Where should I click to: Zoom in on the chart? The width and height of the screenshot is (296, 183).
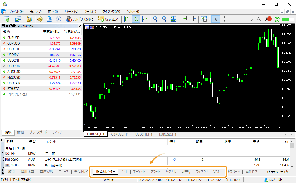[x=155, y=19]
